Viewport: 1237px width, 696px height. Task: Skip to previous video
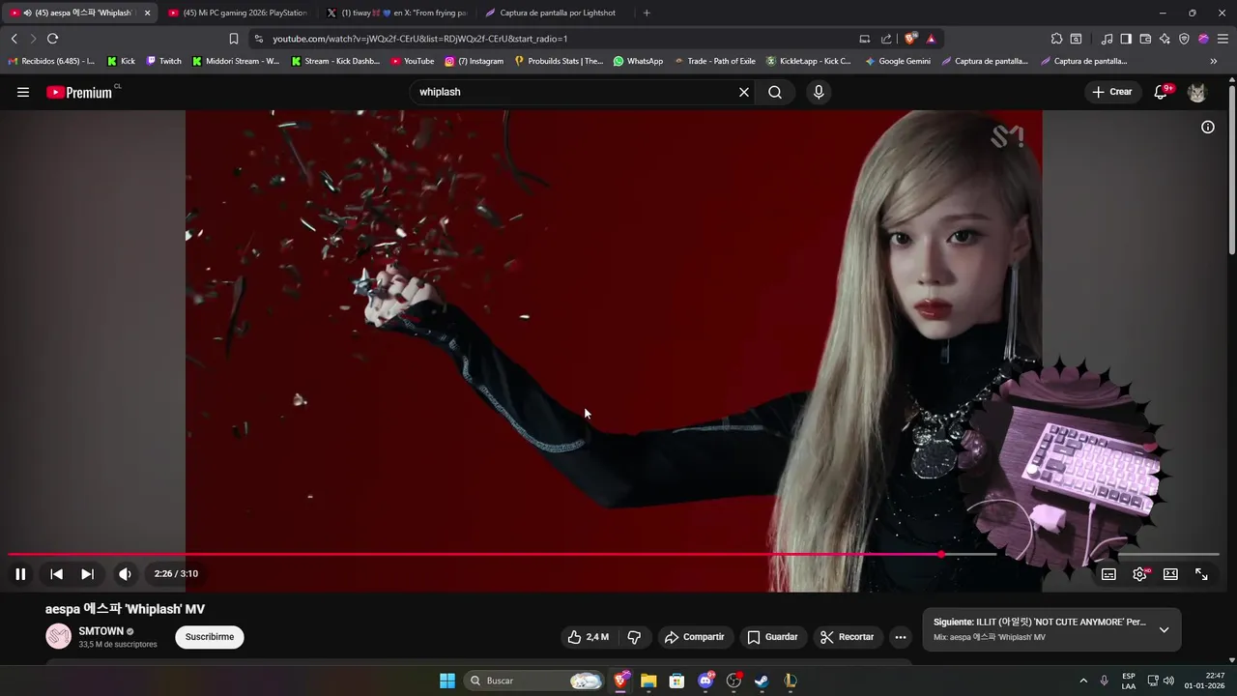(56, 574)
